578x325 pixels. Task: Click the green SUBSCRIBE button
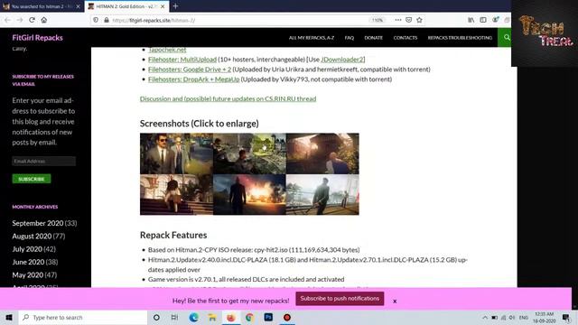tap(32, 179)
